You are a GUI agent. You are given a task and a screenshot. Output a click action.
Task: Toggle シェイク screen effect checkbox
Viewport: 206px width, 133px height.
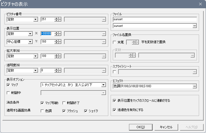pyautogui.click(x=86, y=111)
